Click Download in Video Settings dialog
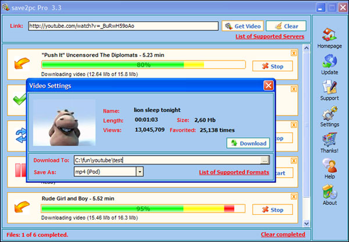The width and height of the screenshot is (349, 242). click(x=248, y=143)
